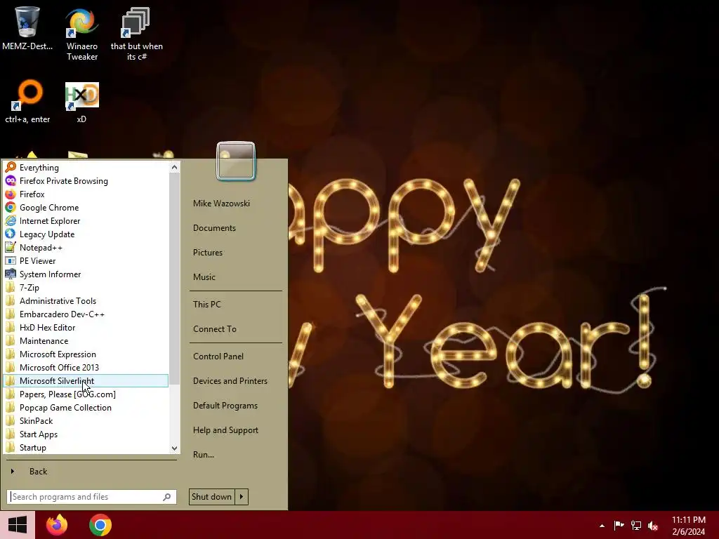Image resolution: width=719 pixels, height=539 pixels.
Task: Expand the HxD Hex Editor folder
Action: pyautogui.click(x=86, y=327)
